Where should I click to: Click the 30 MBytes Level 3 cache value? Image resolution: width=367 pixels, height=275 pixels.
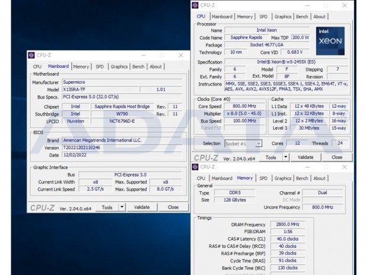(309, 128)
